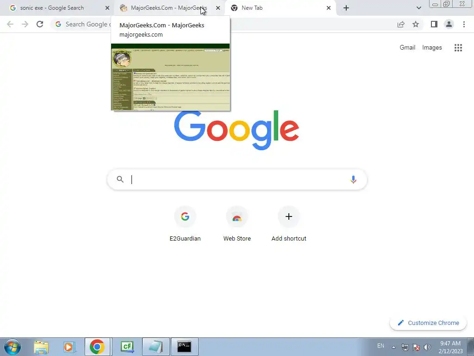
Task: Select the New Tab tab
Action: point(281,8)
